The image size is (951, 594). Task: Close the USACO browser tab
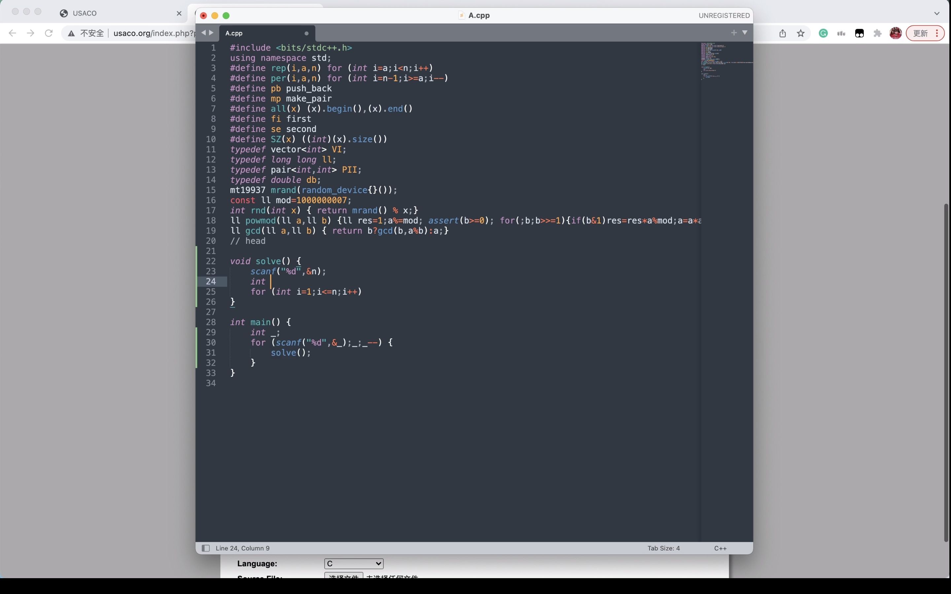(179, 13)
